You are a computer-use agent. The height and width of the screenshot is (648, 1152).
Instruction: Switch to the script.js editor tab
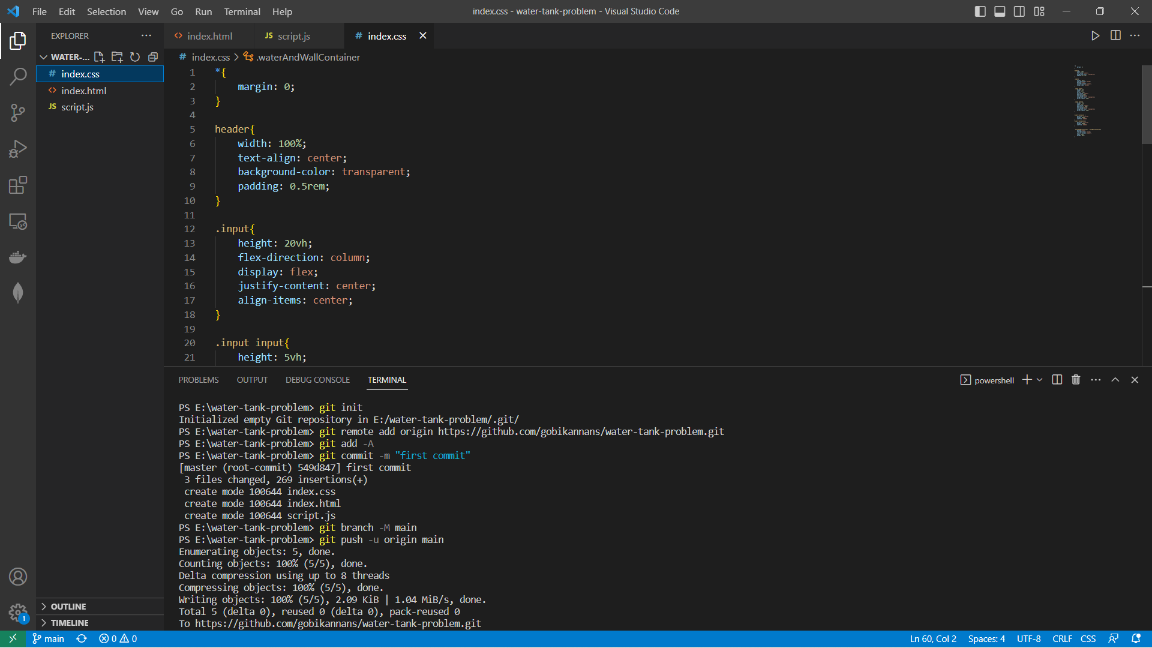coord(293,36)
